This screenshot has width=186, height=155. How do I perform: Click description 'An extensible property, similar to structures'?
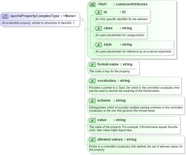[38, 23]
